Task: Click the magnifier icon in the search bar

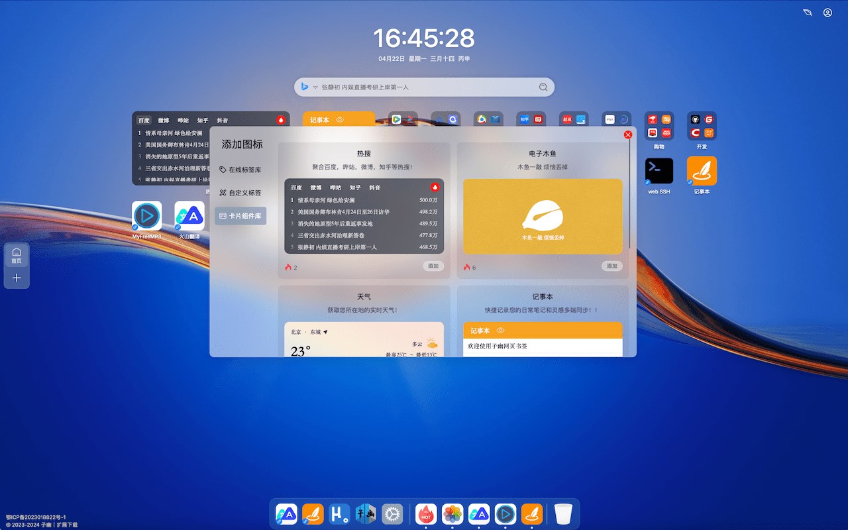Action: click(x=543, y=87)
